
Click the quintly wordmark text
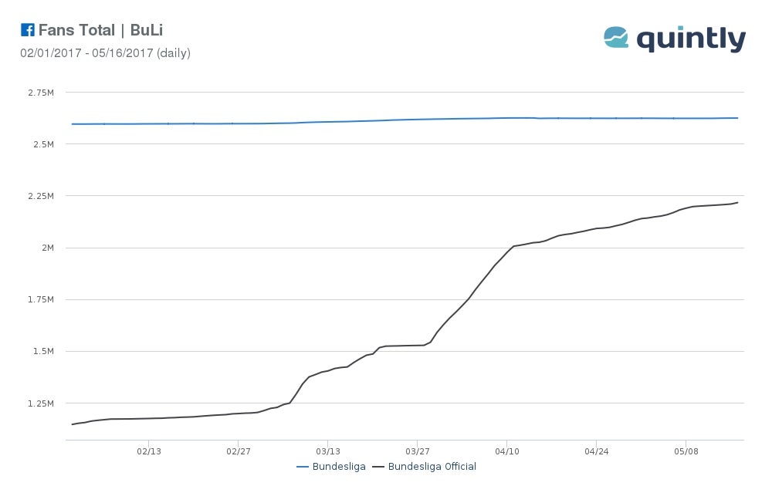click(692, 39)
